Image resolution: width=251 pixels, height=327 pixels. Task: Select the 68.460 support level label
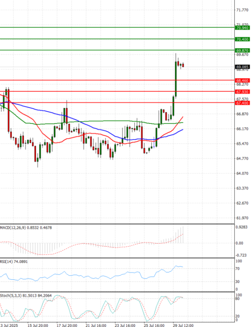(x=242, y=80)
